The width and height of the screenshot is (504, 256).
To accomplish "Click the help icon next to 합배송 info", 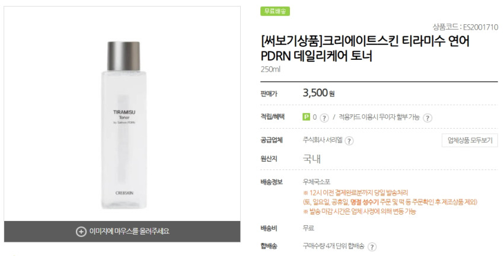I will click(x=372, y=247).
